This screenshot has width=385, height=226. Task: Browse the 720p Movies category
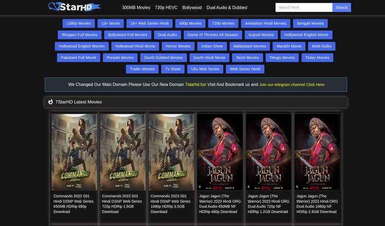click(223, 23)
